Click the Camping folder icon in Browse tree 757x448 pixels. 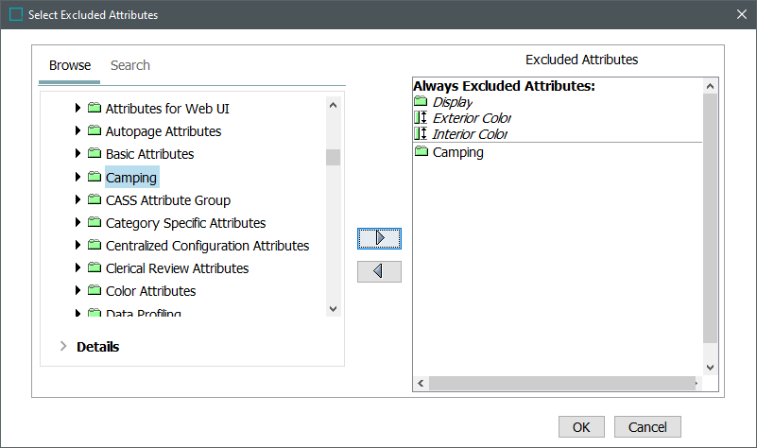click(x=95, y=177)
